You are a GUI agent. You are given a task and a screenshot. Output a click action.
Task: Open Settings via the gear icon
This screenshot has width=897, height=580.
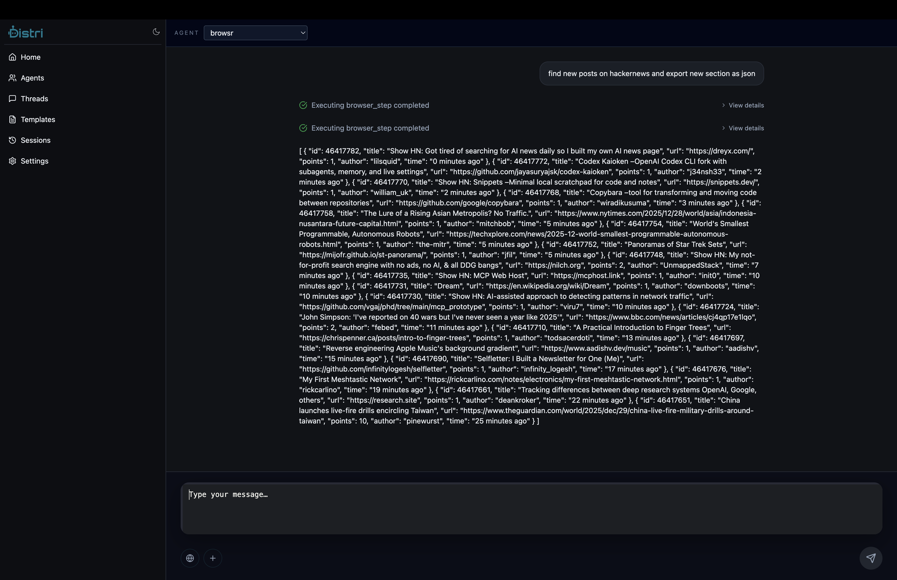[12, 161]
